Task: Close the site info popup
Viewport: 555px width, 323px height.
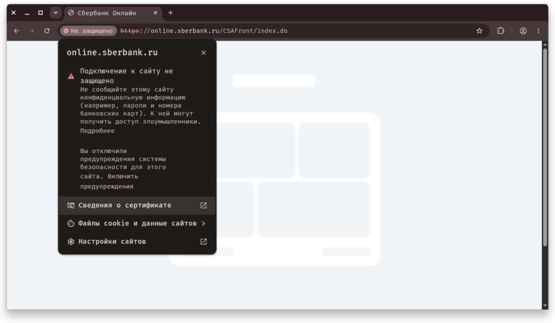Action: pyautogui.click(x=204, y=52)
